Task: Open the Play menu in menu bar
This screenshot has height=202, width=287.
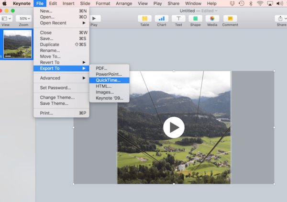Action: click(x=157, y=3)
